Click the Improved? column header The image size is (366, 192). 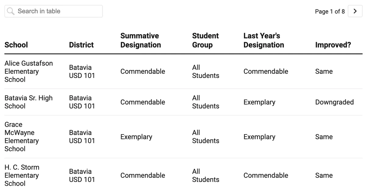tap(333, 44)
